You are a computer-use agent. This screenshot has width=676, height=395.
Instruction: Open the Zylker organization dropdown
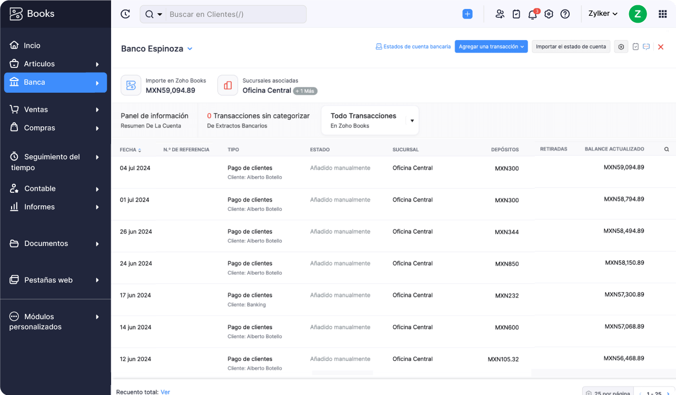pos(603,14)
